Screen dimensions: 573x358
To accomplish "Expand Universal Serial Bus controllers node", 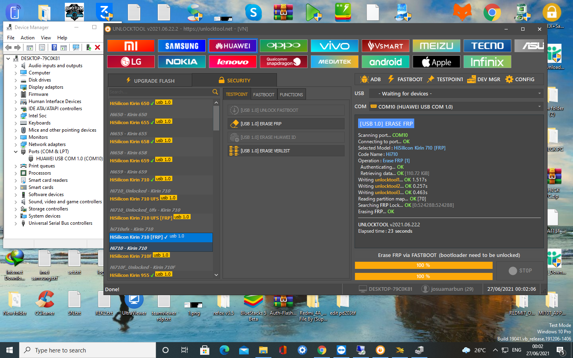I will coord(16,223).
